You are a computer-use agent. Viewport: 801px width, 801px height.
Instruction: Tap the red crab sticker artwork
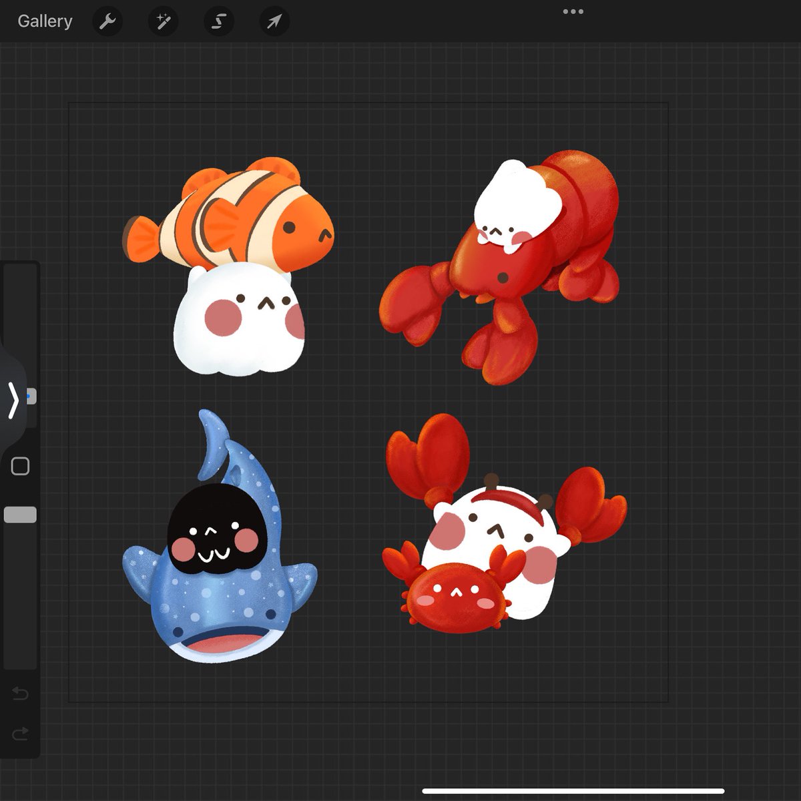pos(504,523)
